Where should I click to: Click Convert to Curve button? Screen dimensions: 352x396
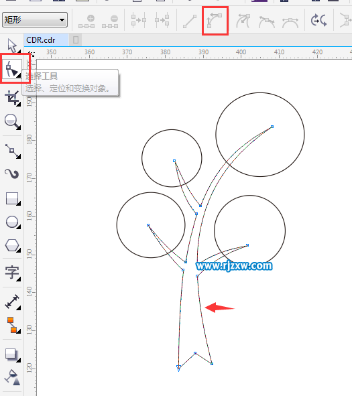[x=215, y=21]
